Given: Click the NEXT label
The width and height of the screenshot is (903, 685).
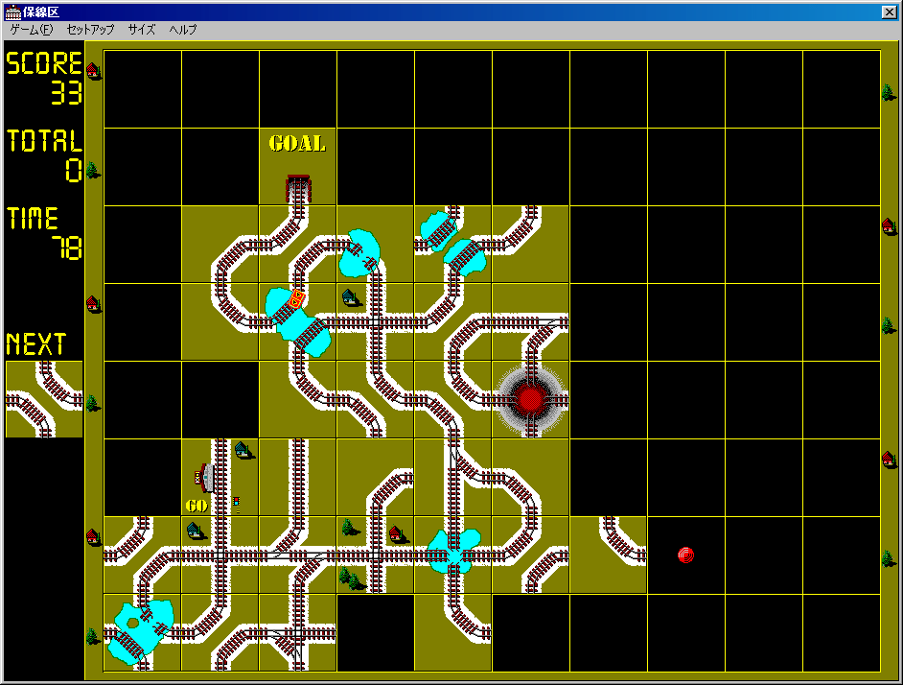Looking at the screenshot, I should click(x=36, y=344).
